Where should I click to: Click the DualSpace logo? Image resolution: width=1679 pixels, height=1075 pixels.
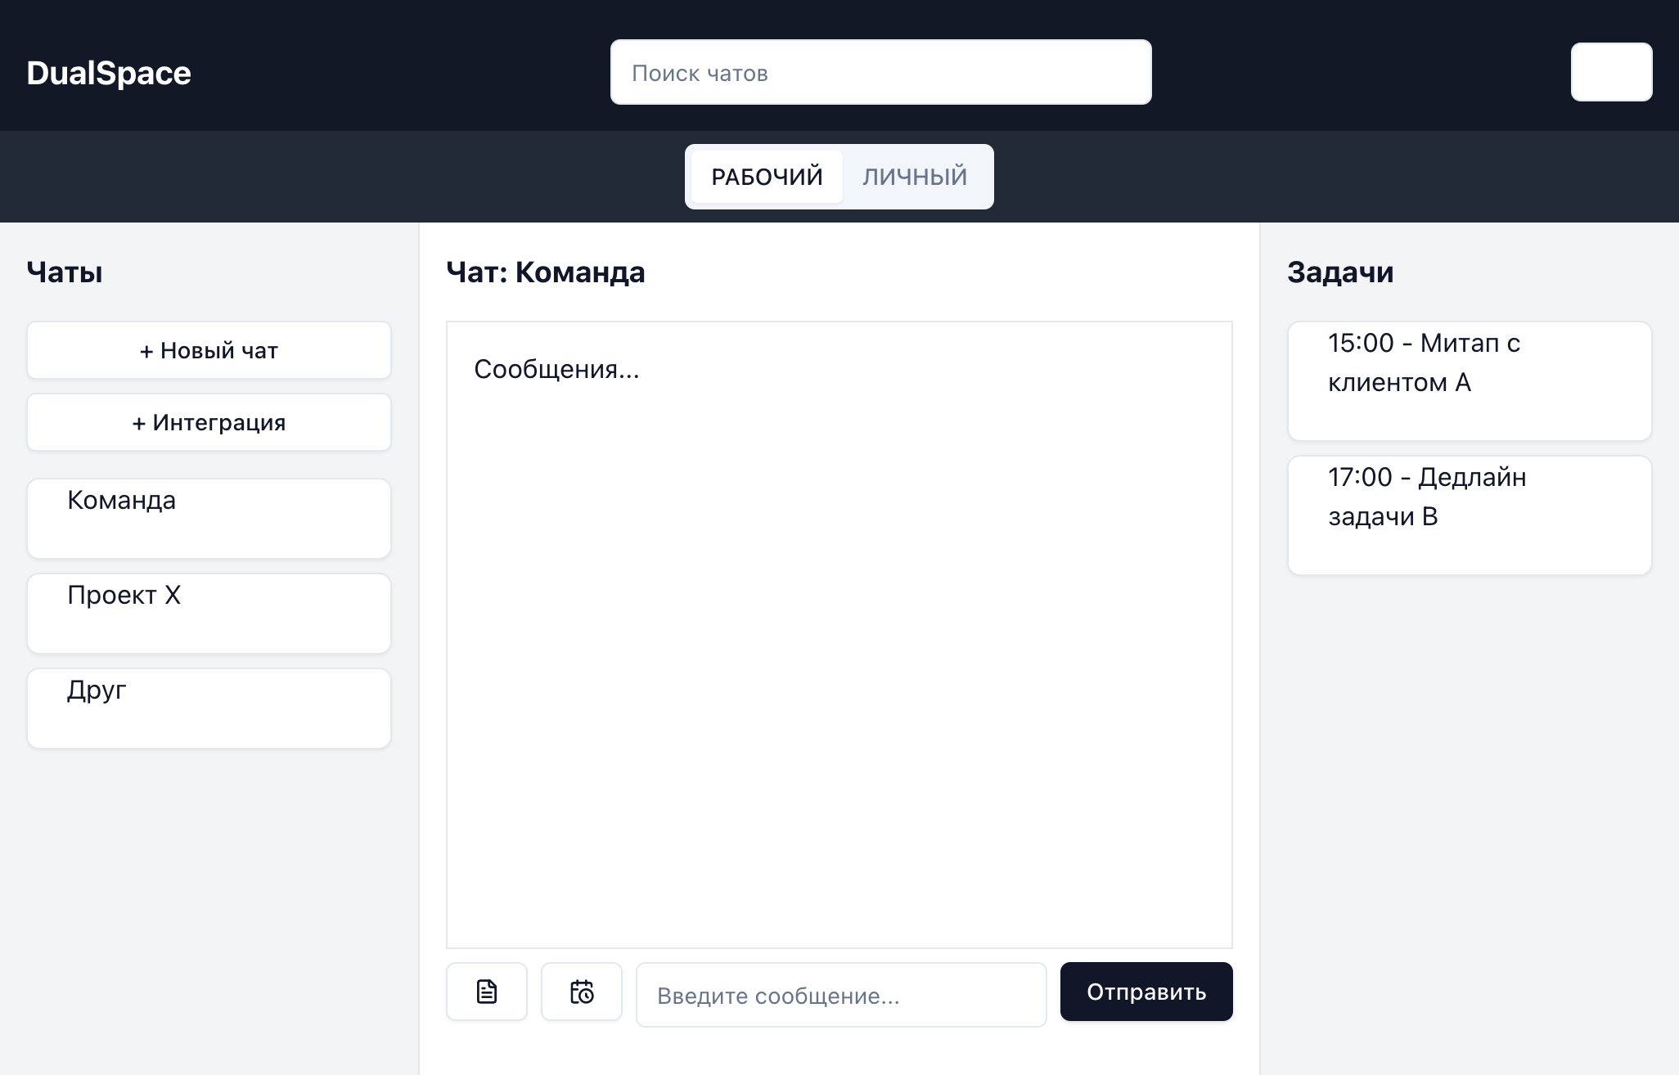pyautogui.click(x=109, y=73)
